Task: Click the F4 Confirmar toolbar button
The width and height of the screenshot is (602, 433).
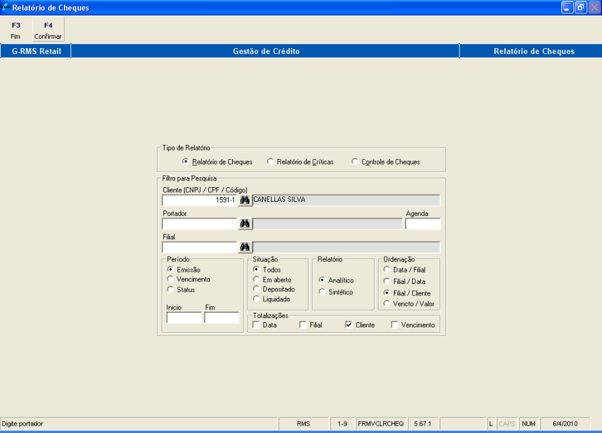Action: 48,30
